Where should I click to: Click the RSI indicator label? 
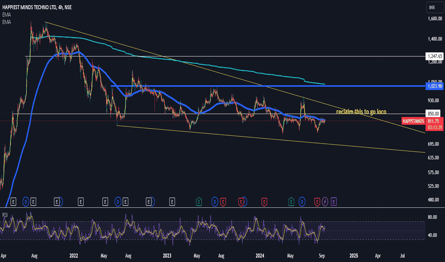tap(5, 215)
